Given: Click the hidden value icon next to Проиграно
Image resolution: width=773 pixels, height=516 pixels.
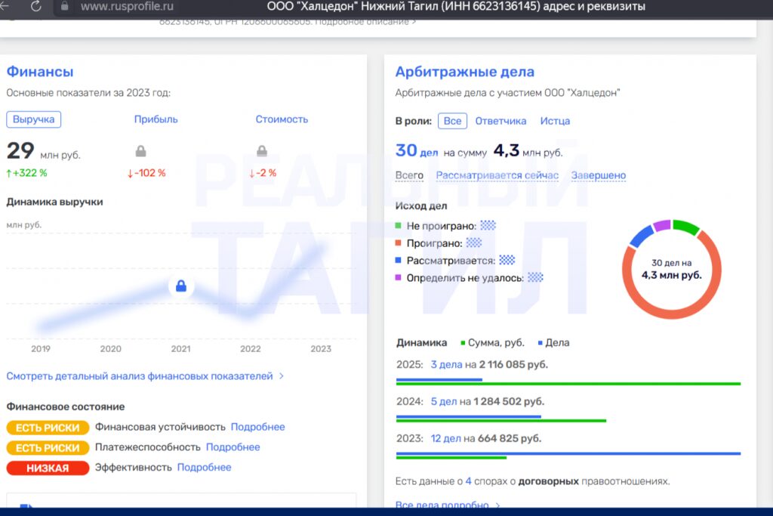Looking at the screenshot, I should pyautogui.click(x=474, y=243).
